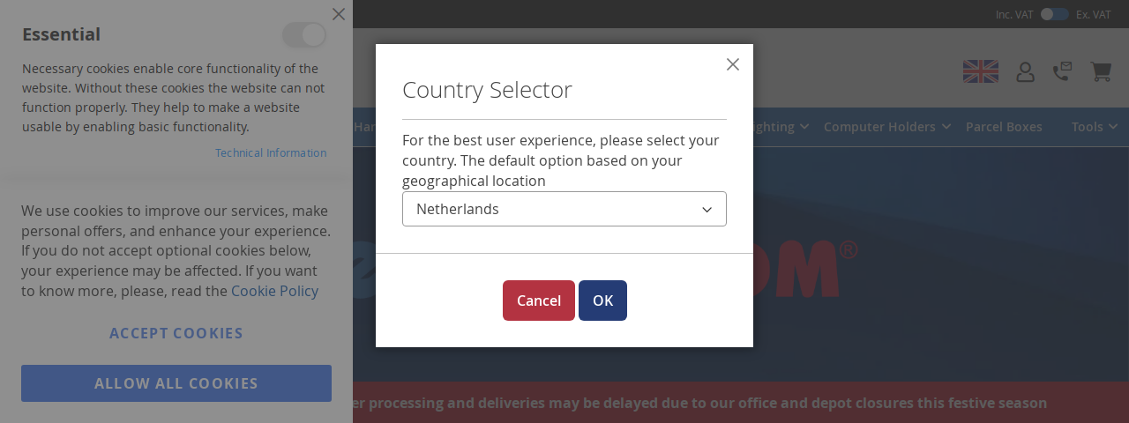Click the phone contact icon
Viewport: 1129px width, 423px height.
click(1062, 71)
